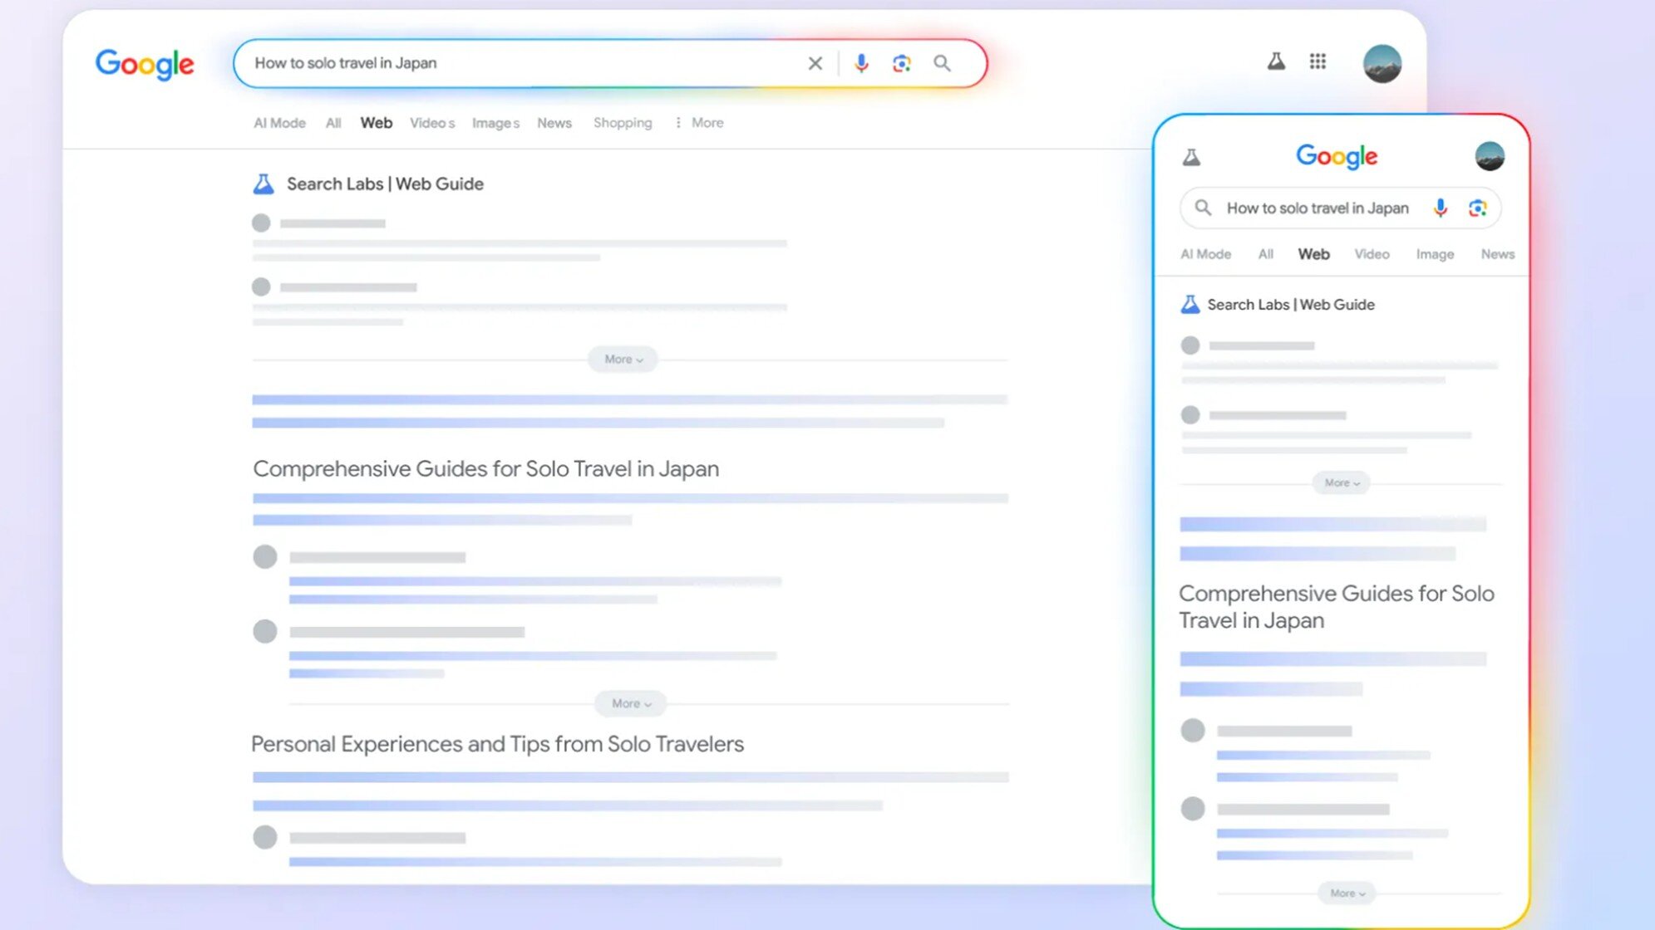Tap voice search microphone on mobile view
1655x930 pixels.
tap(1441, 208)
